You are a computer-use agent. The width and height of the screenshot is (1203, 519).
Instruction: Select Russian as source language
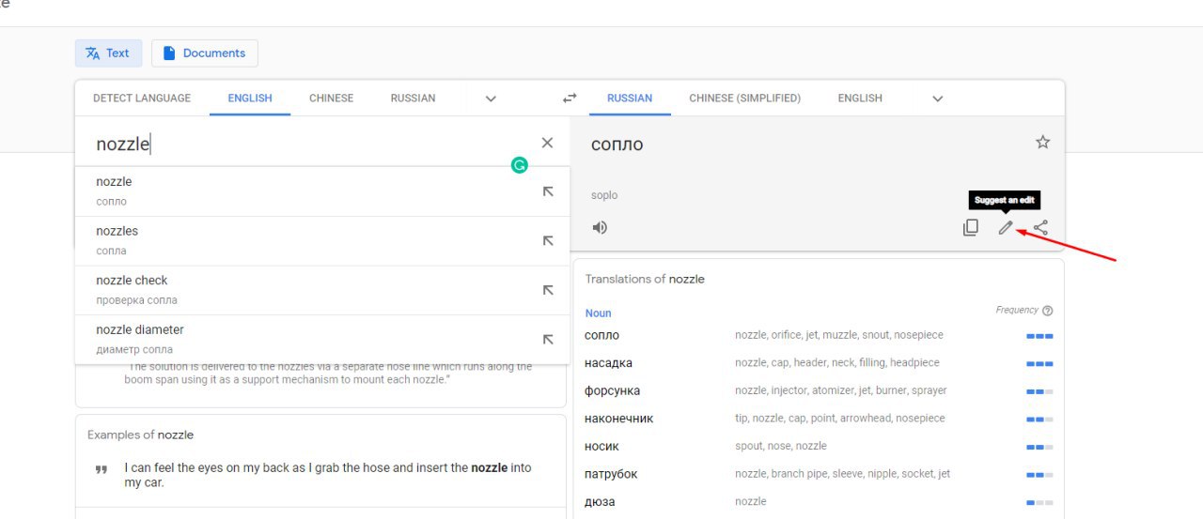pyautogui.click(x=414, y=98)
